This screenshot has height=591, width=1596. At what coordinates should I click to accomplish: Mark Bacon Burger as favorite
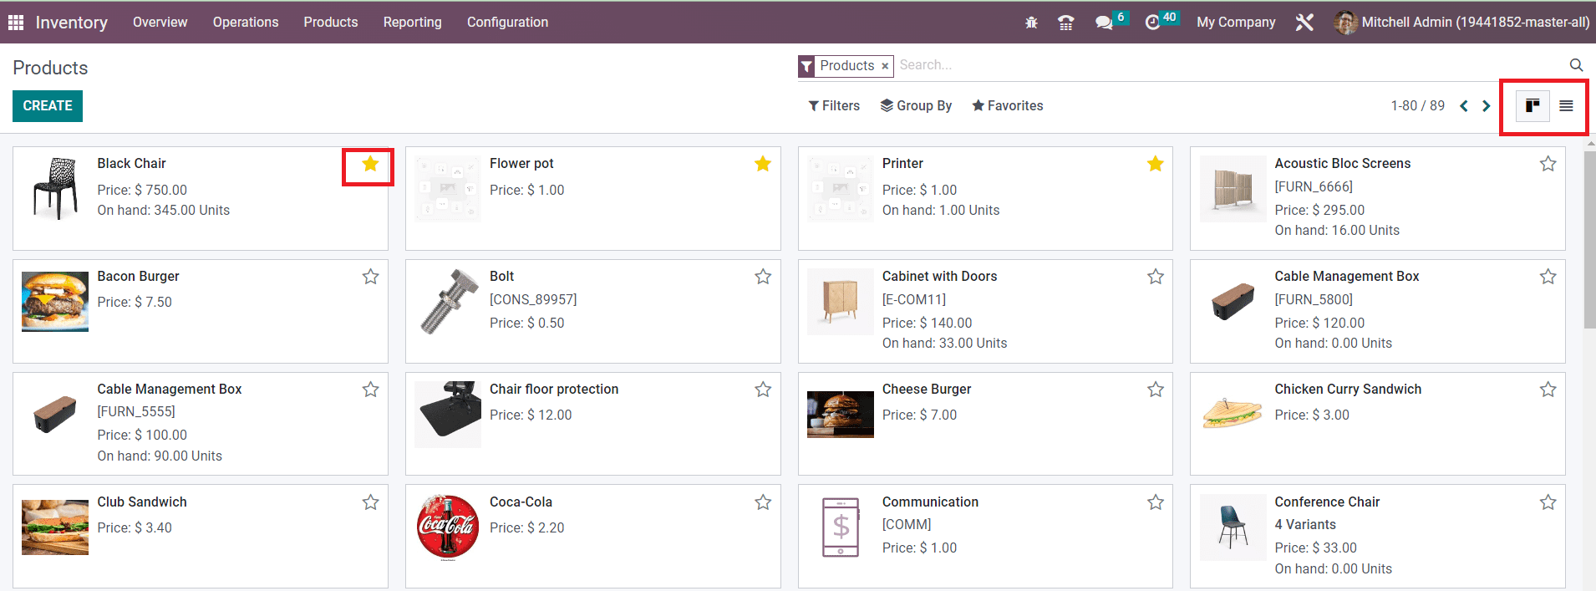tap(370, 277)
